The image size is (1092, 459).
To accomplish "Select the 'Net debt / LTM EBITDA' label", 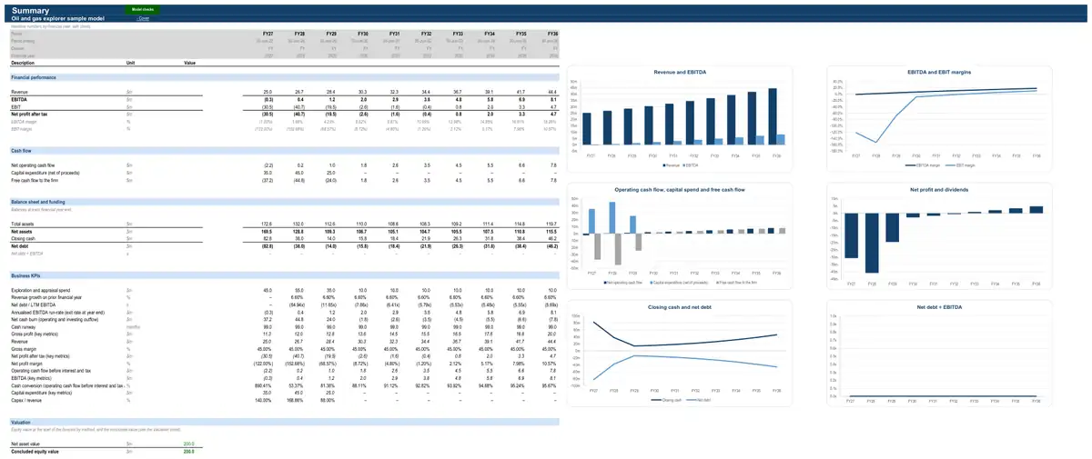I will (32, 304).
